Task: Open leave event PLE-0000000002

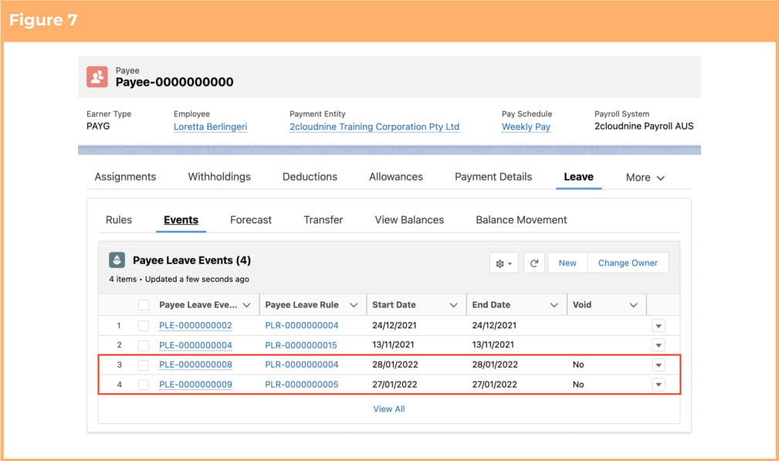Action: tap(195, 325)
